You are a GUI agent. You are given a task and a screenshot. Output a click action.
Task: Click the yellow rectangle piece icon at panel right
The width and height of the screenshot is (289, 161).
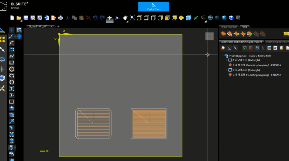286,33
